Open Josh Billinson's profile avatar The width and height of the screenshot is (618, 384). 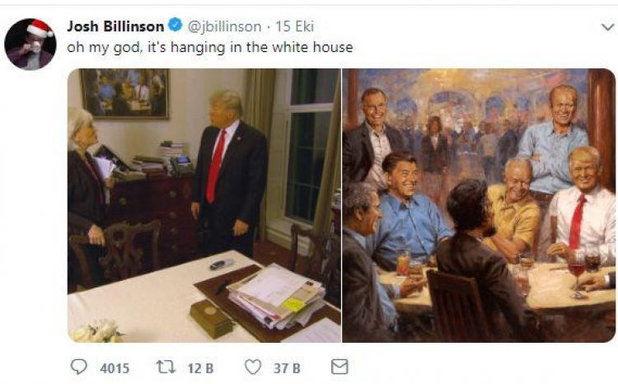[30, 44]
